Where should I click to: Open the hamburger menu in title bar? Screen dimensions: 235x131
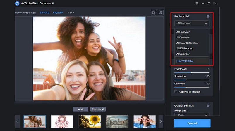pos(197,3)
